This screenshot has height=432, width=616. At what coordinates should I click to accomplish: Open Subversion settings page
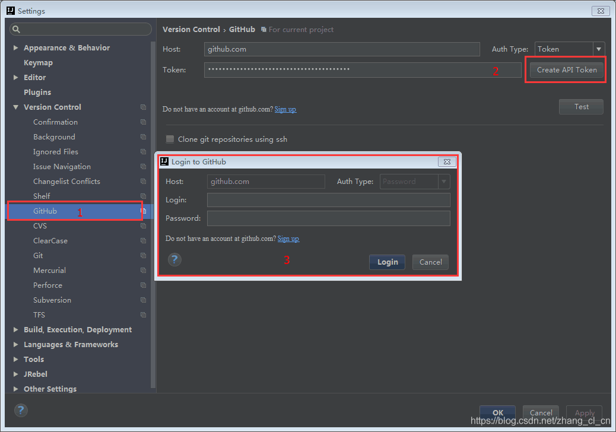(52, 300)
